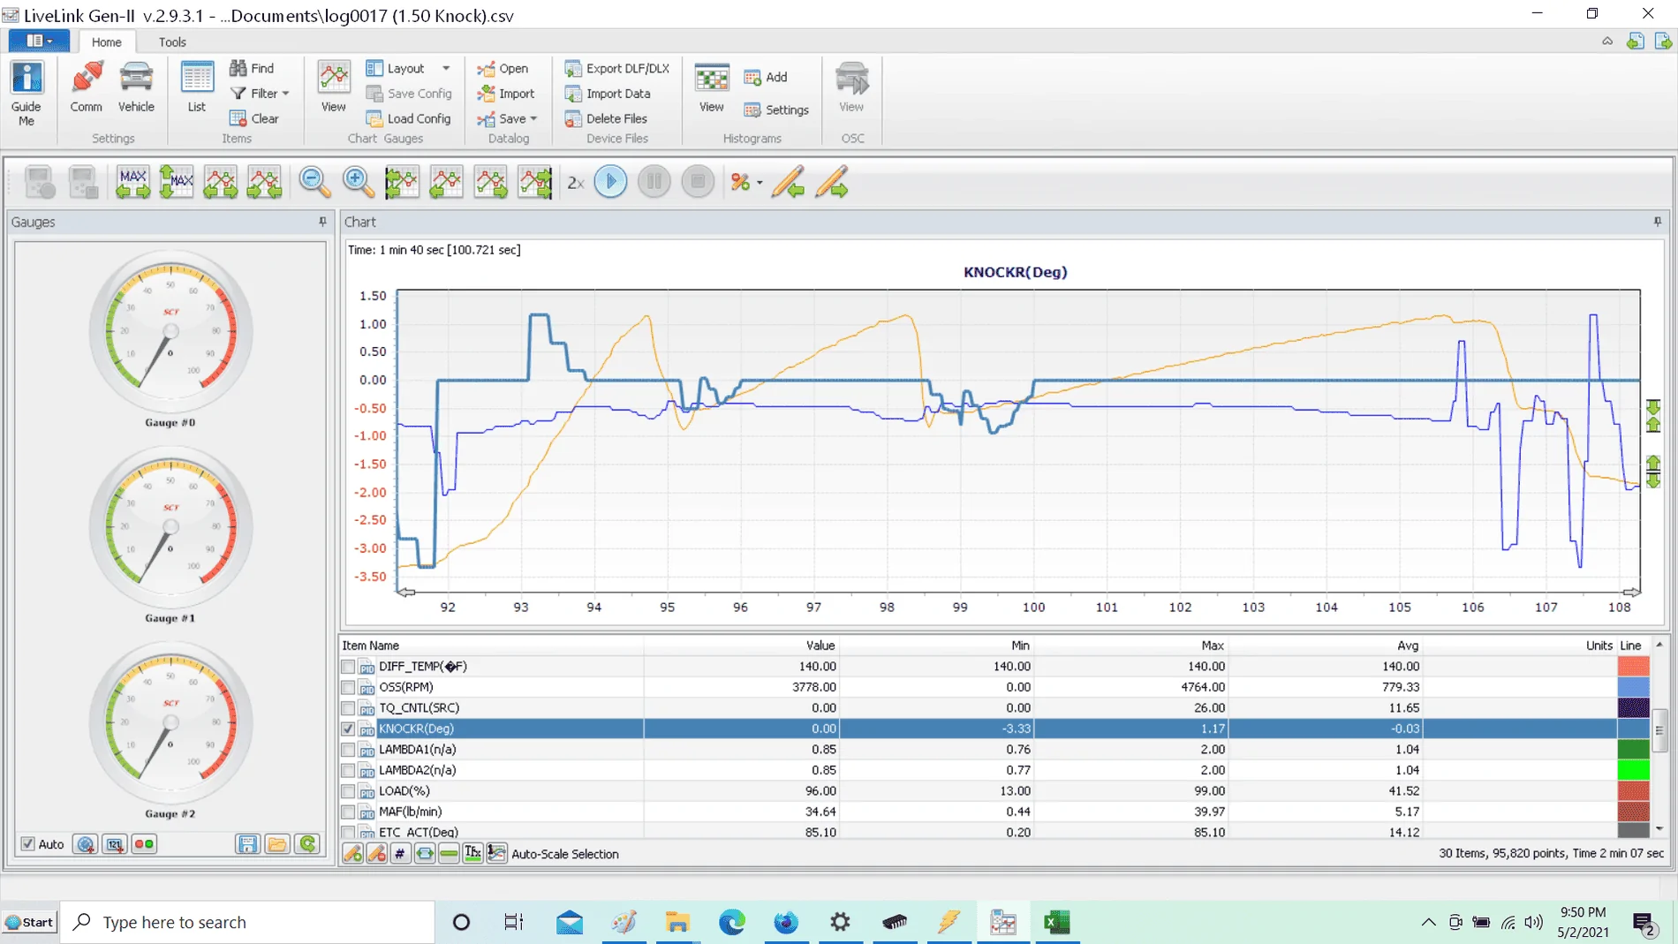The image size is (1678, 944).
Task: Toggle the Auto checkbox under gauges
Action: (28, 844)
